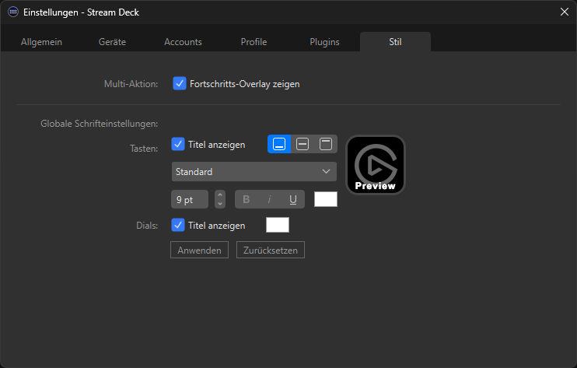Open the Plugins tab
Image resolution: width=577 pixels, height=368 pixels.
(x=324, y=42)
